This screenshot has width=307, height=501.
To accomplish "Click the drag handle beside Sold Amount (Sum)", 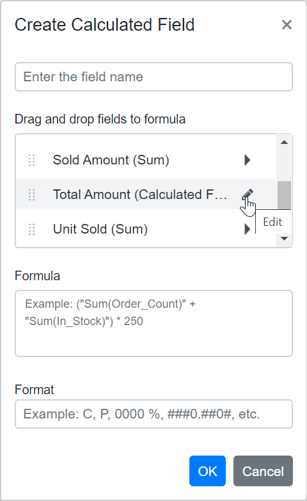I will 31,160.
